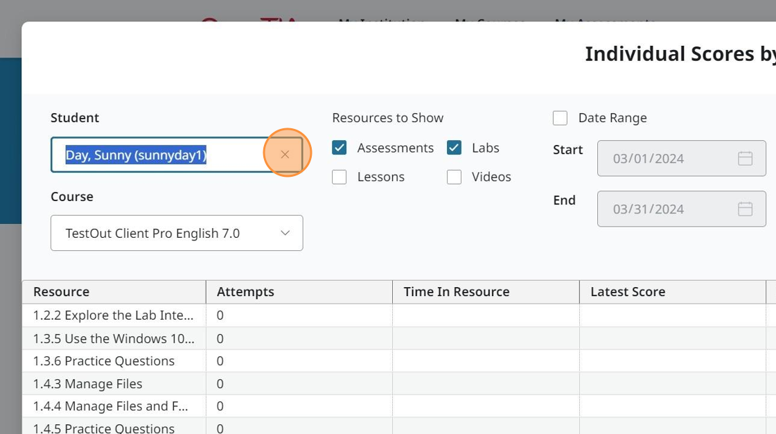Select the 1.3.6 Practice Questions row
Viewport: 776px width, 434px height.
click(x=104, y=361)
